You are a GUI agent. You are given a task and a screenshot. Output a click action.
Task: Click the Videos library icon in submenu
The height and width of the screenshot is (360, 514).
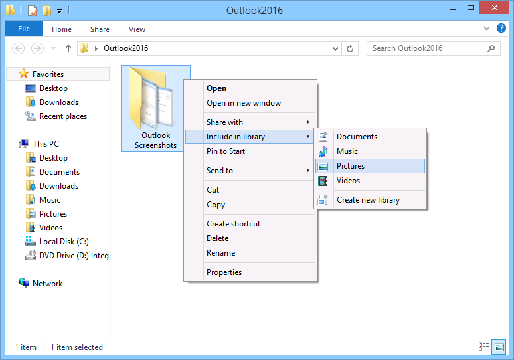(323, 181)
